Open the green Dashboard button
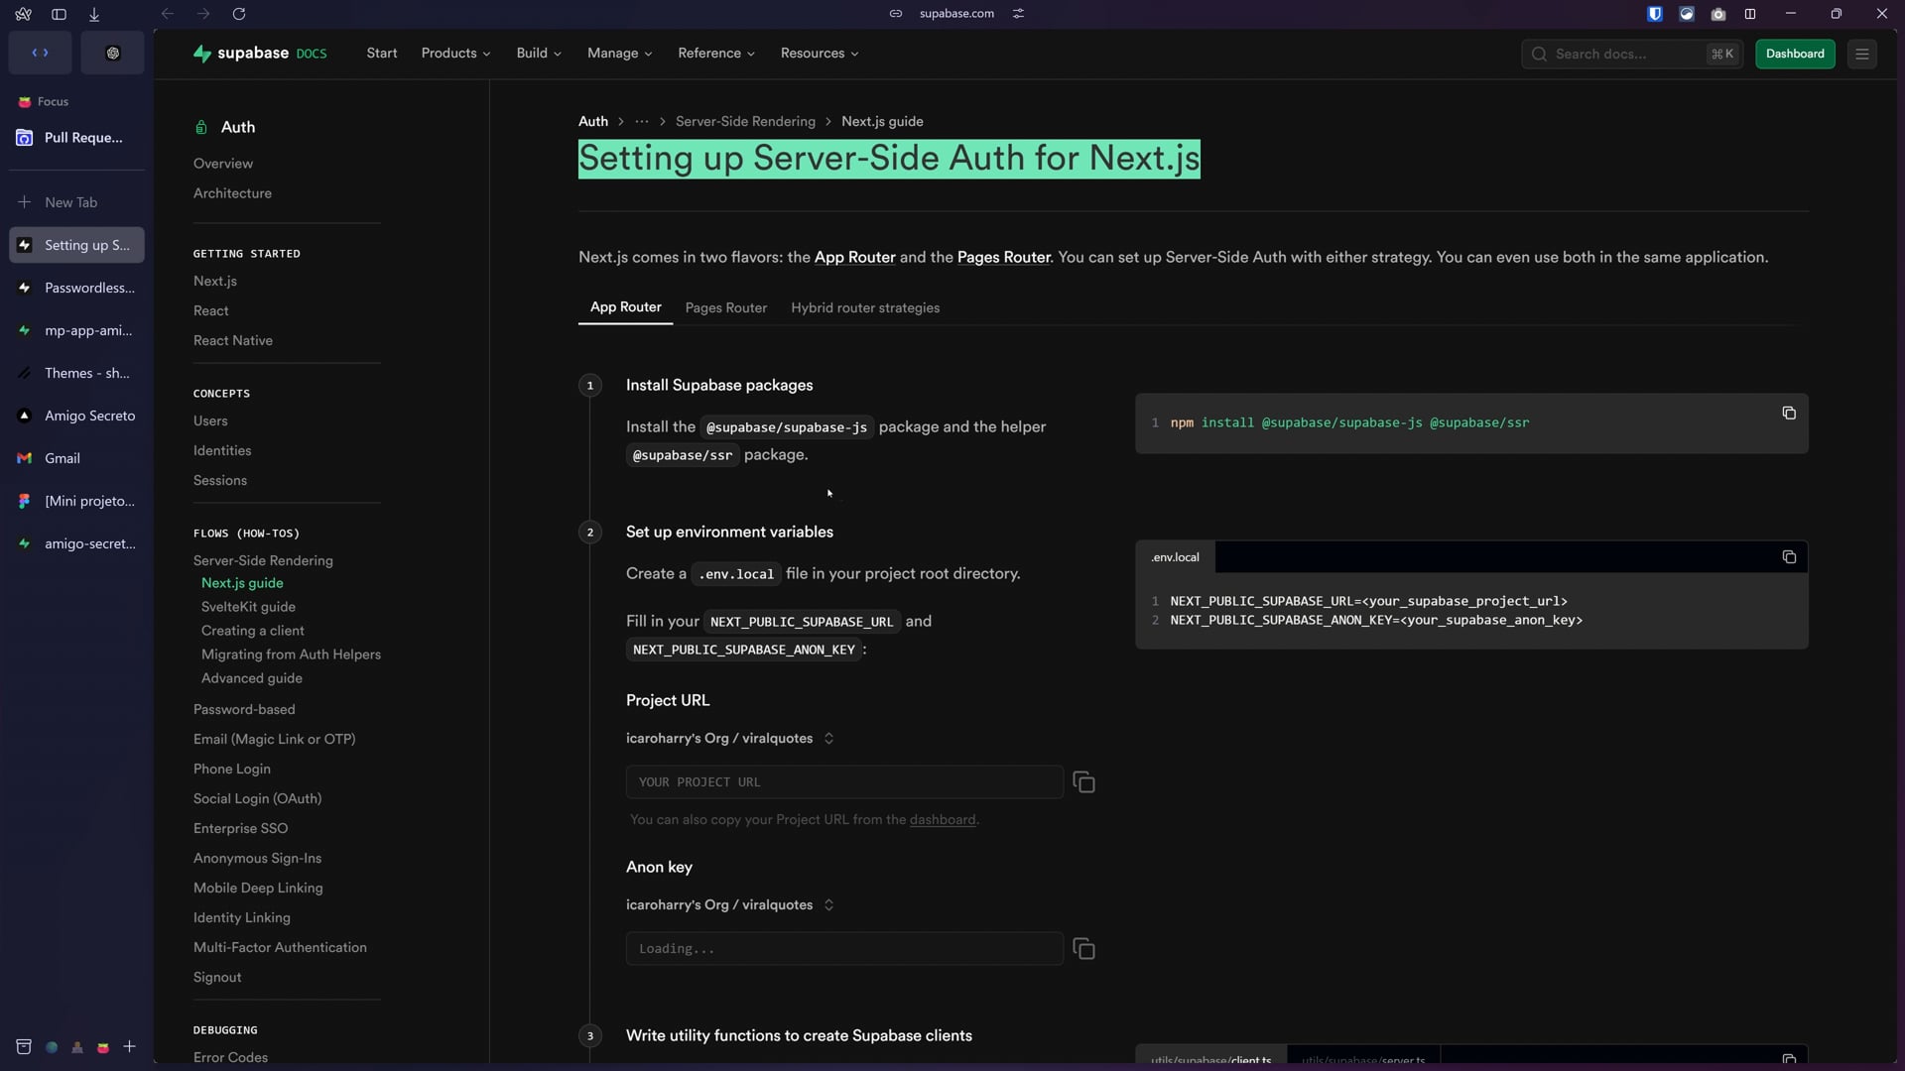The image size is (1905, 1071). 1794,54
